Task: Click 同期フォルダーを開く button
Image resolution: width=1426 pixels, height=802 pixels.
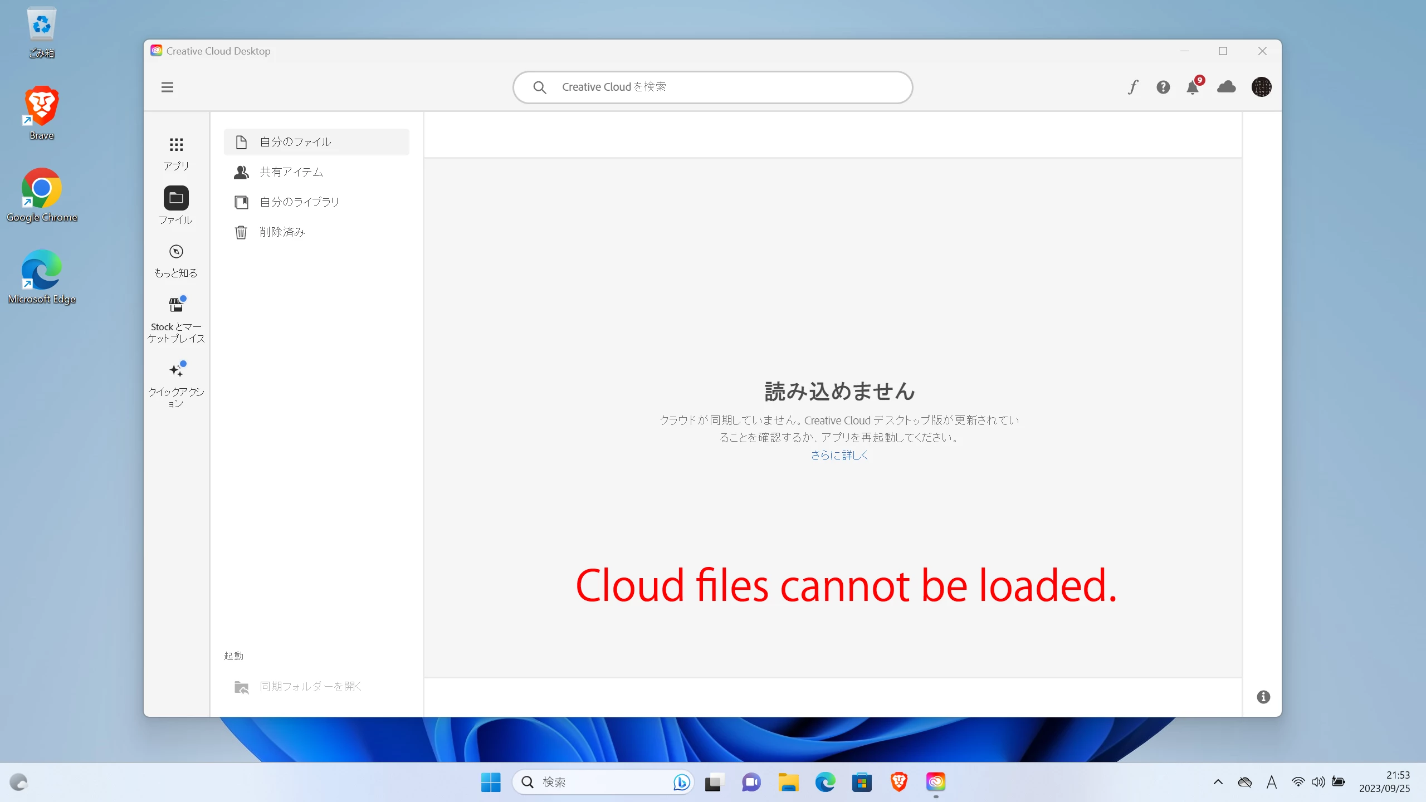Action: pos(310,687)
